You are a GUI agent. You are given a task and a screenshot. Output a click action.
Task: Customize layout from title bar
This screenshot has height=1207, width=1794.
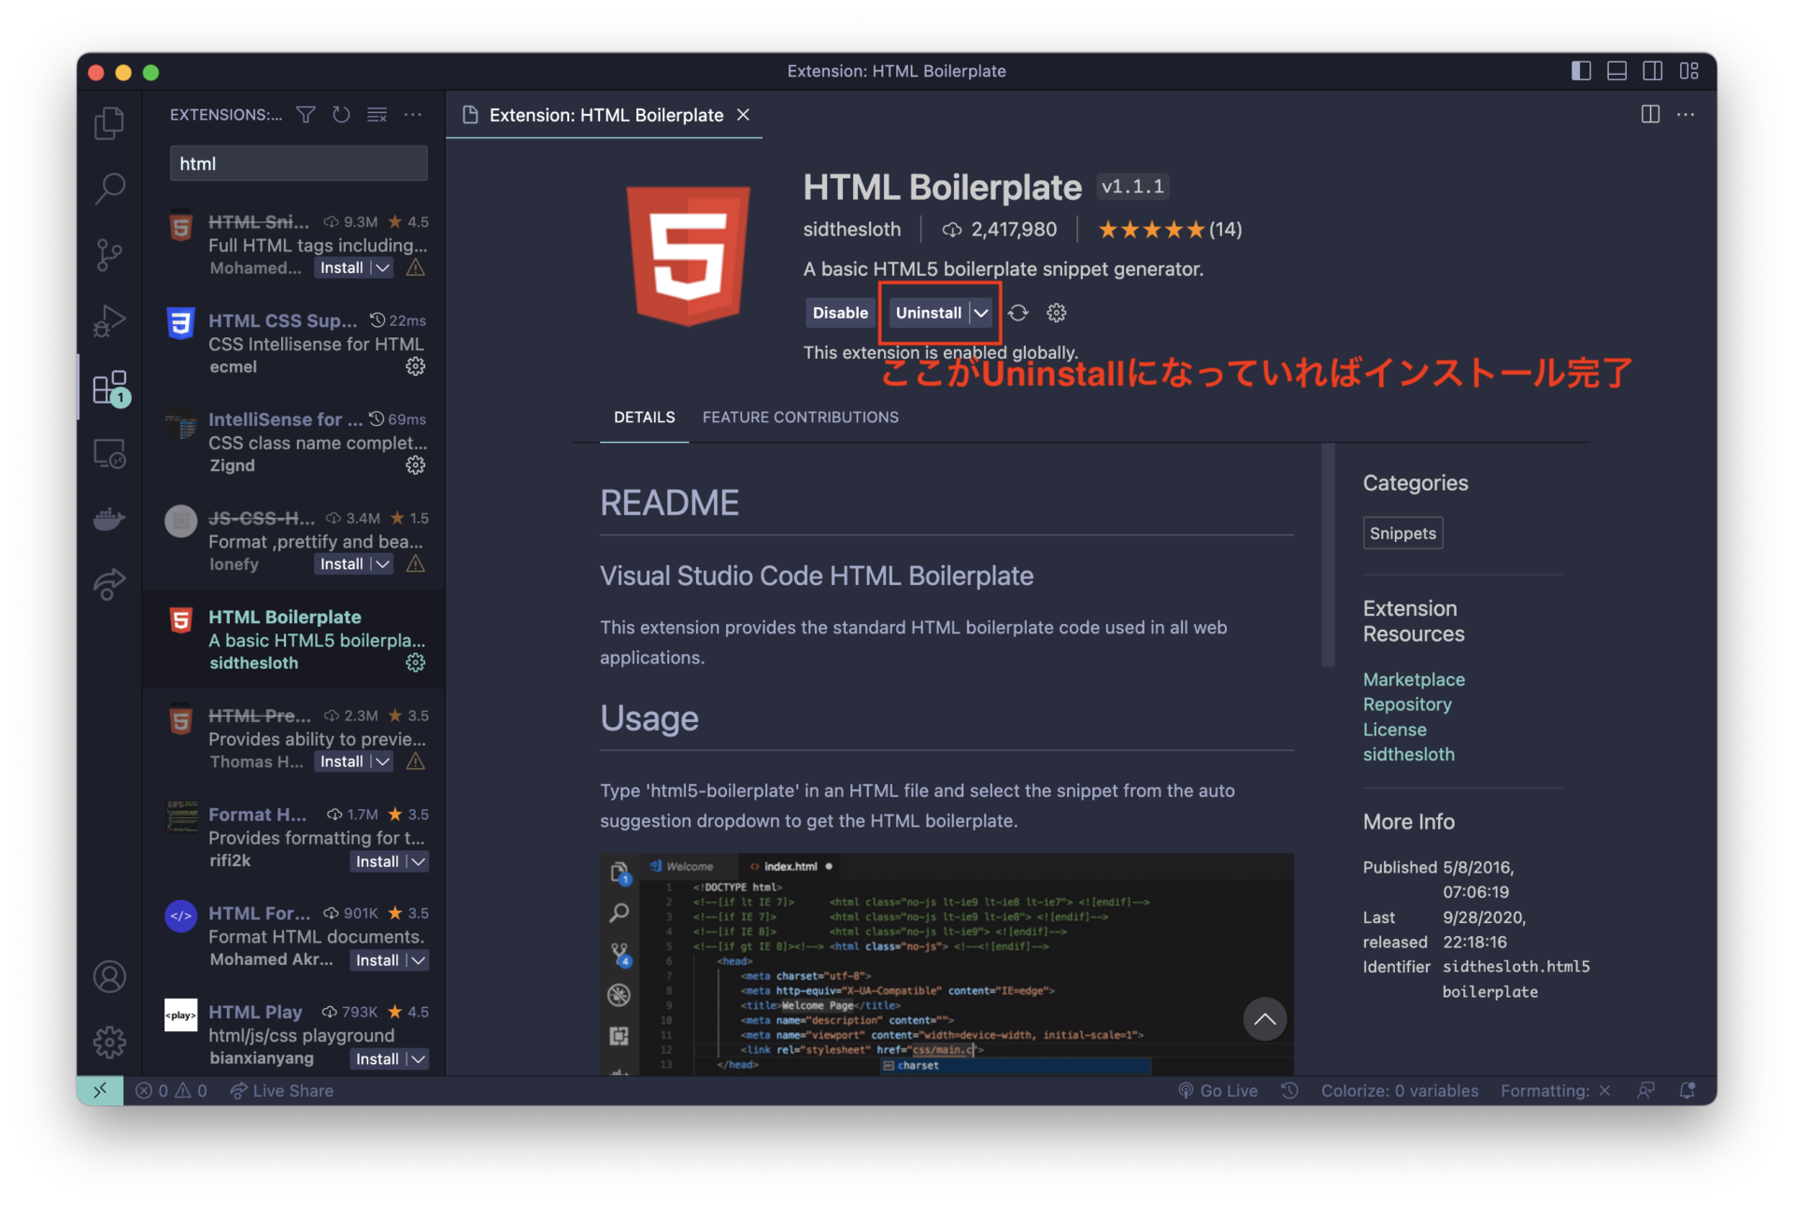(1688, 70)
